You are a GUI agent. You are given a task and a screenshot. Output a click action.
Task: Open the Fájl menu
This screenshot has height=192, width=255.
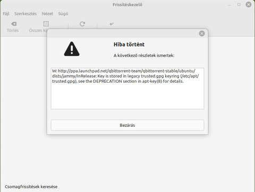6,14
